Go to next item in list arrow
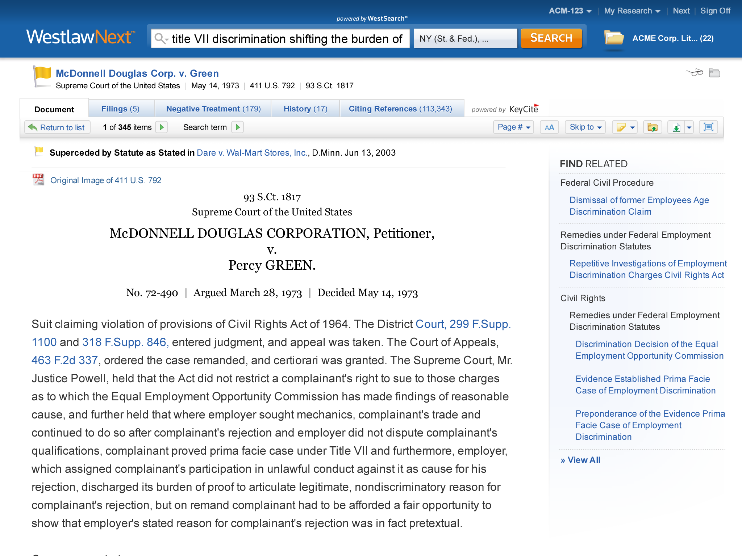Viewport: 742px width, 556px height. point(162,127)
